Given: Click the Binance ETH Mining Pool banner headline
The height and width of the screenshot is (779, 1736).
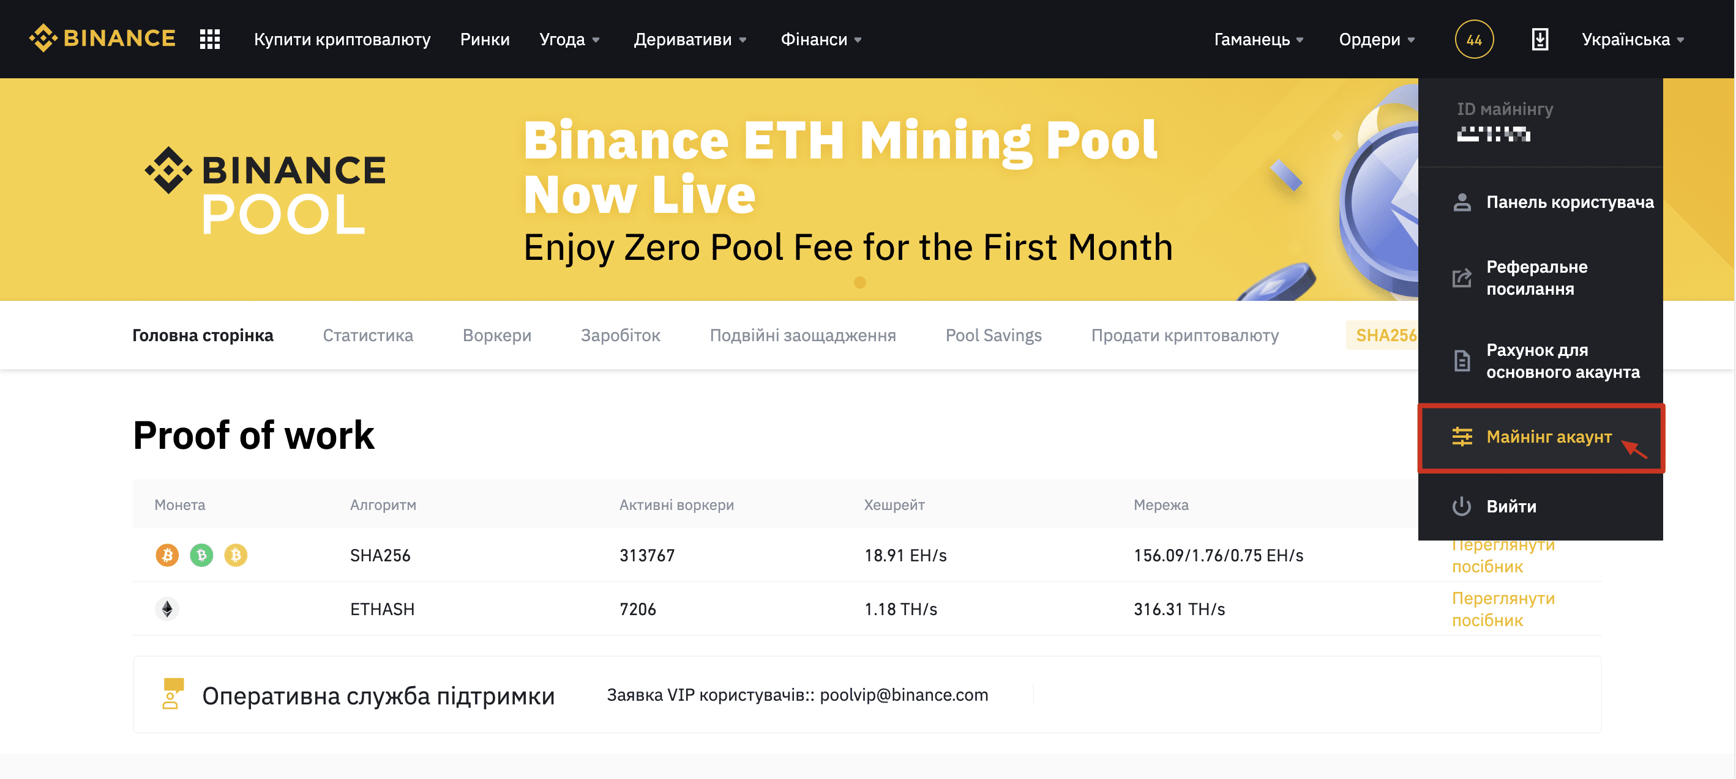Looking at the screenshot, I should tap(840, 166).
